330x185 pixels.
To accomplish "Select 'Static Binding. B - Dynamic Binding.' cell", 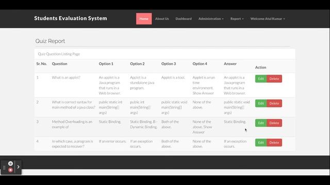I will [144, 124].
